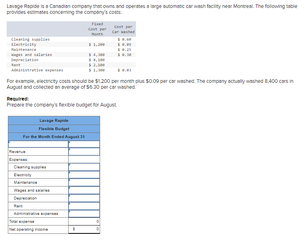Click the '$ 1,300' administrative fixed cost
Viewport: 307px width, 248px height.
(x=97, y=70)
